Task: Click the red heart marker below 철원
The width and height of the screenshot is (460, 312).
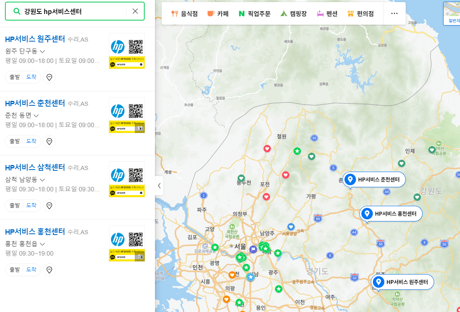Action: click(x=267, y=149)
